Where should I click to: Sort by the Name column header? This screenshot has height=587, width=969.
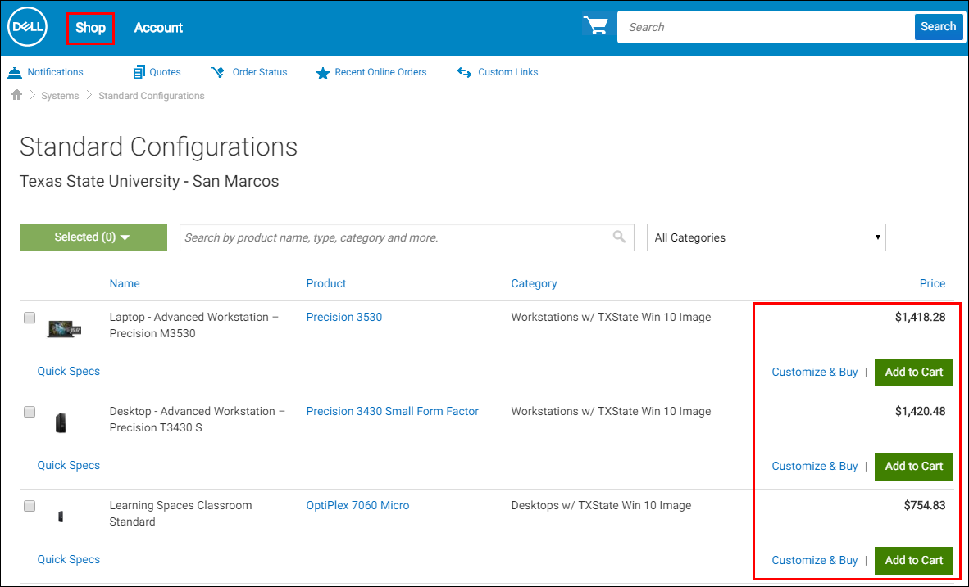click(x=125, y=283)
